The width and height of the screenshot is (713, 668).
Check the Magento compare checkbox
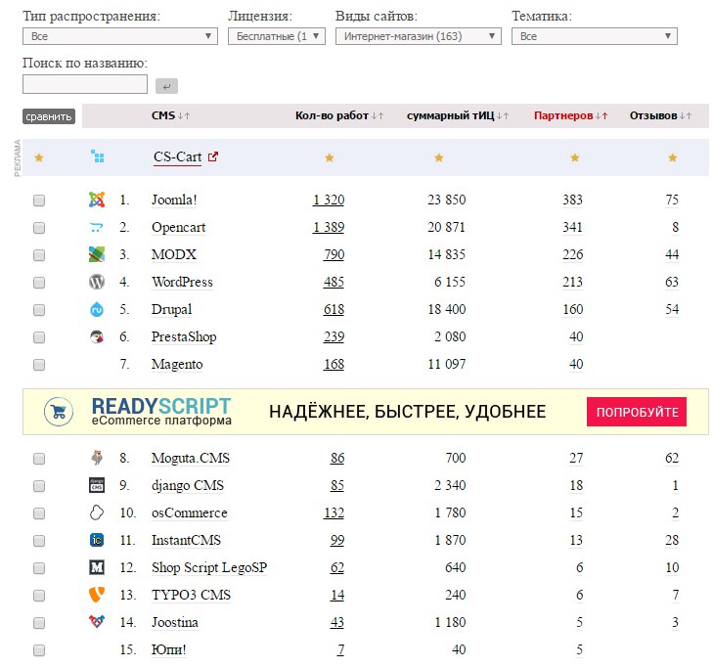tap(39, 365)
